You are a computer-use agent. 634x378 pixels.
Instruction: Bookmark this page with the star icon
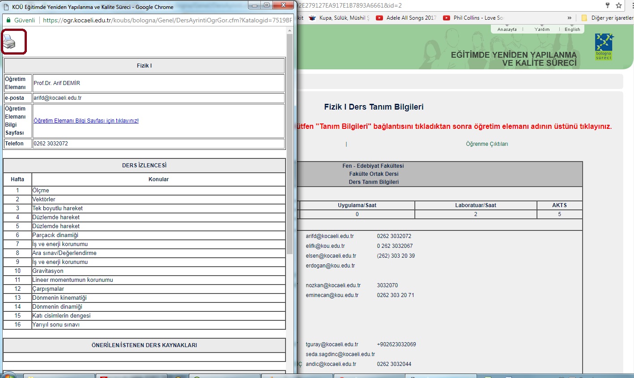[619, 5]
